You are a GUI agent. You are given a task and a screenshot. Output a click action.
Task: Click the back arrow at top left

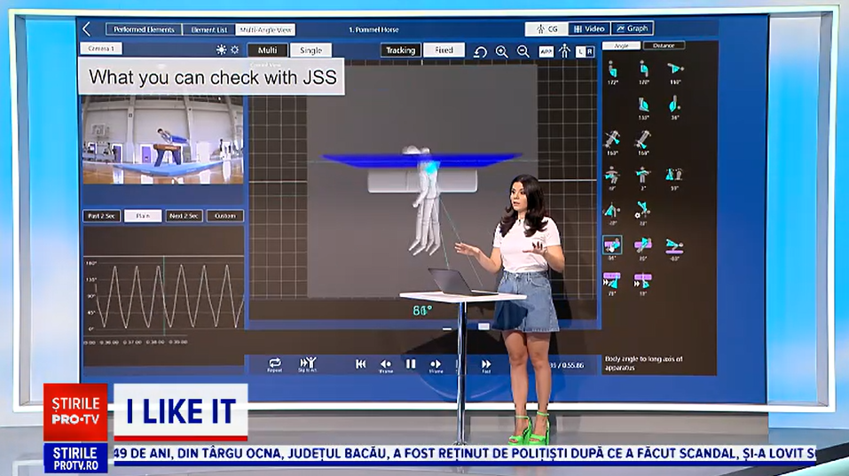point(87,28)
